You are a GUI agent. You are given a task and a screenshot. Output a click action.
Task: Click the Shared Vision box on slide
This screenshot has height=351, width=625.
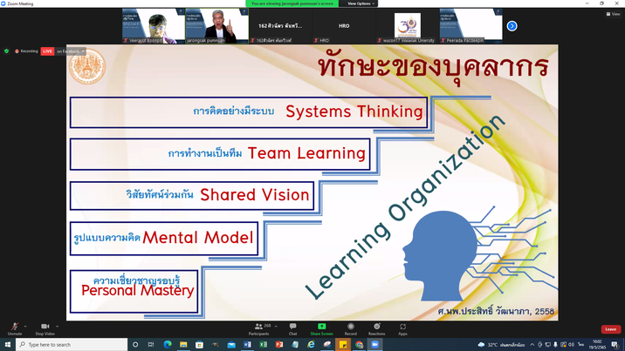[192, 196]
